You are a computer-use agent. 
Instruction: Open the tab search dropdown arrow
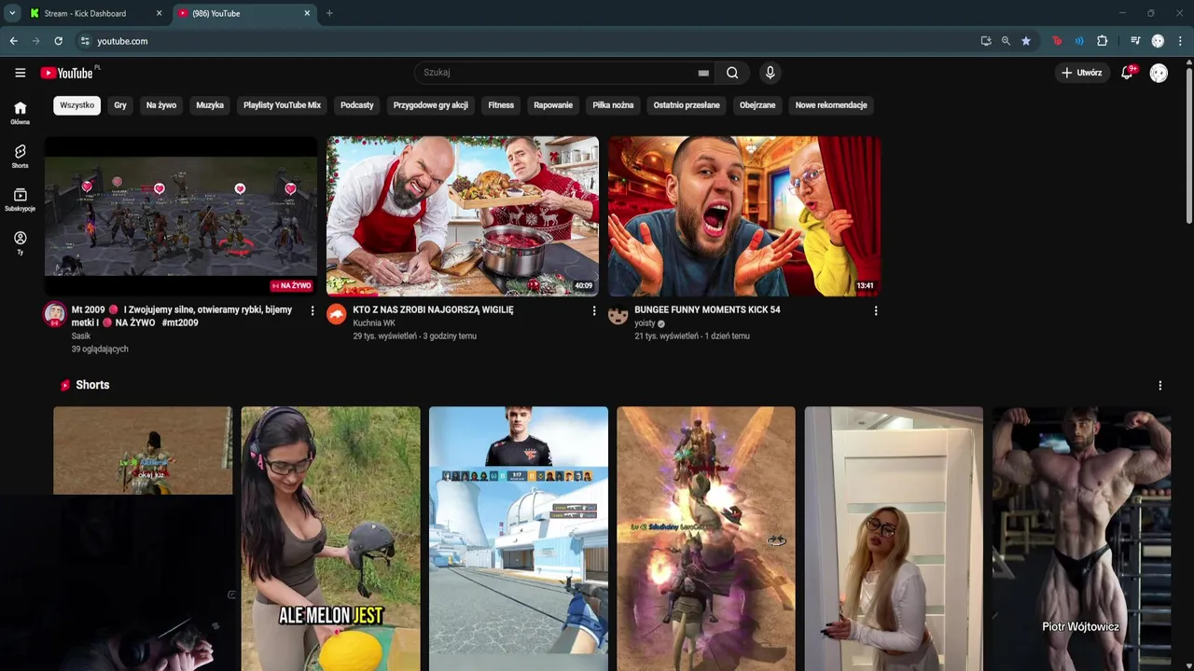[x=12, y=13]
